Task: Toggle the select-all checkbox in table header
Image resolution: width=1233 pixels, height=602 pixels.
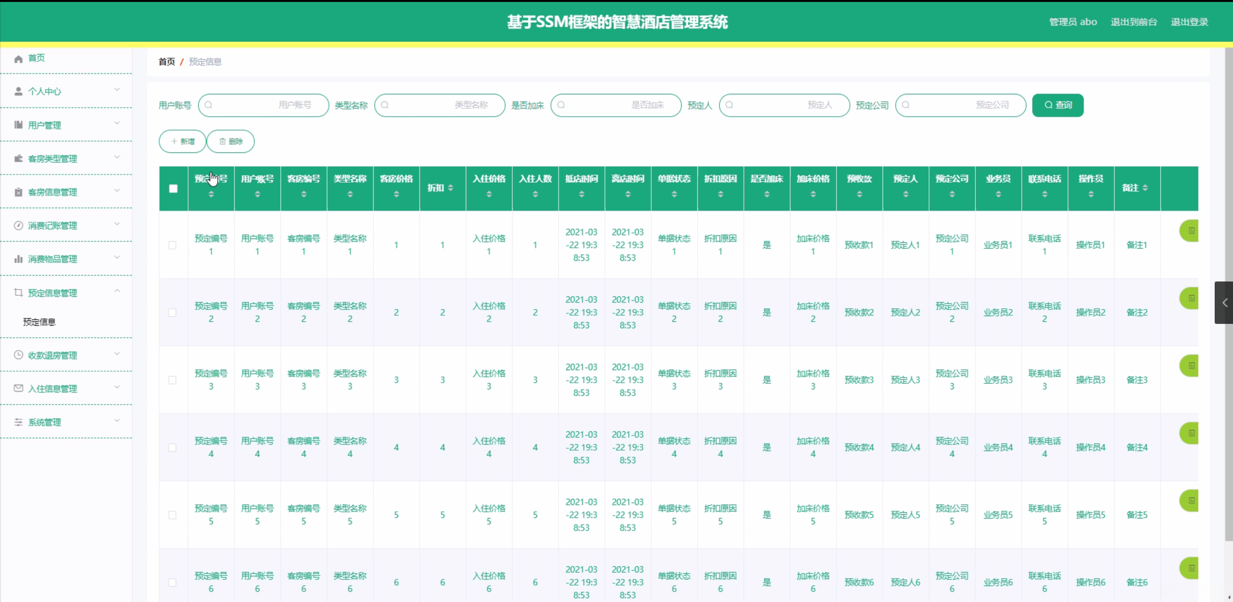Action: 173,188
